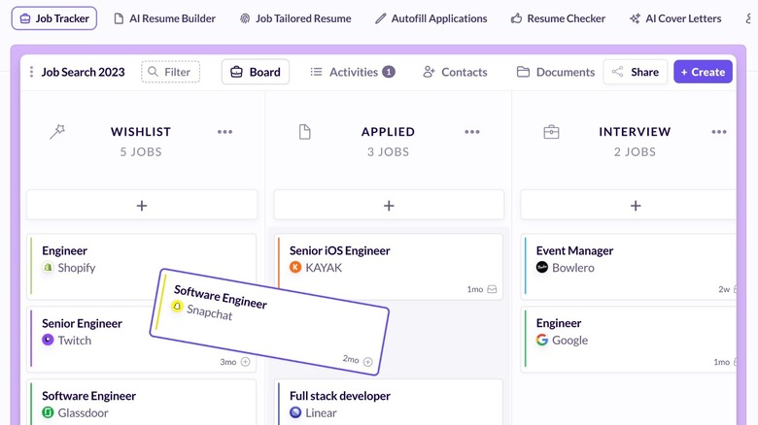758x425 pixels.
Task: Open the Wishlist column options menu
Action: (225, 132)
